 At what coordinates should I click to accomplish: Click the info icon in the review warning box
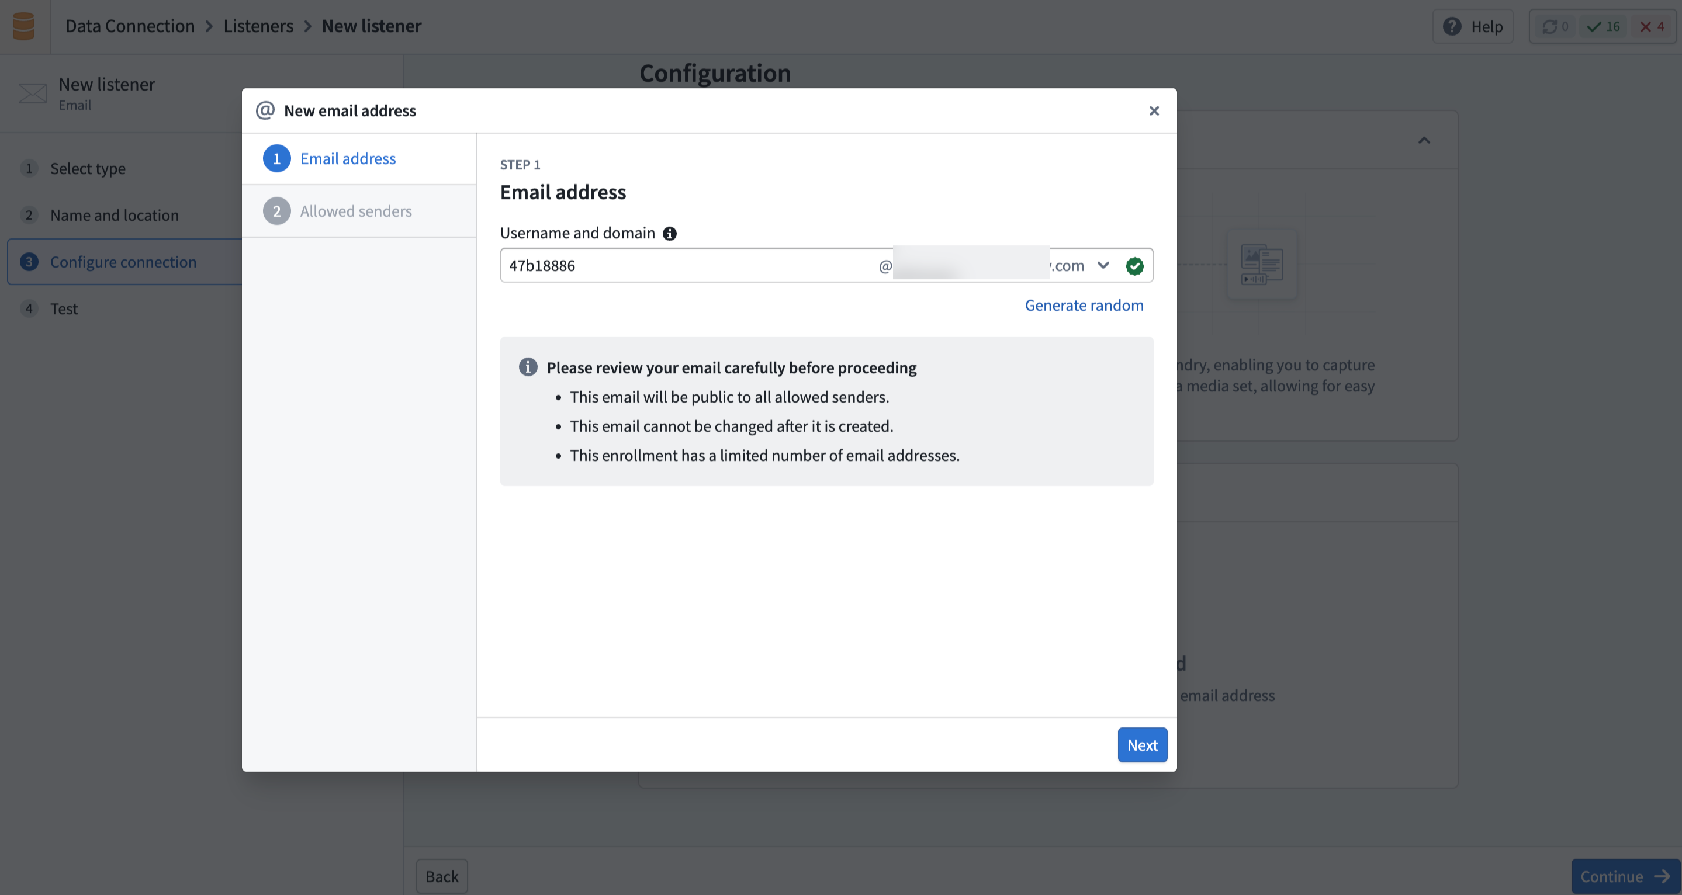pos(528,366)
